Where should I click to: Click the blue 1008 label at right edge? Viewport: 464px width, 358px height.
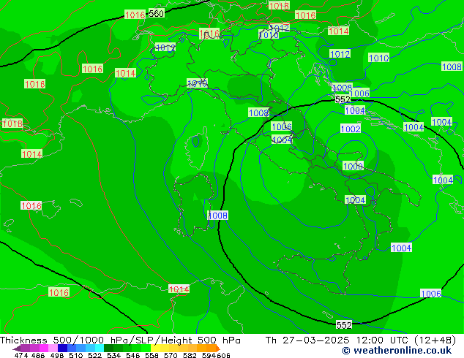pos(452,67)
